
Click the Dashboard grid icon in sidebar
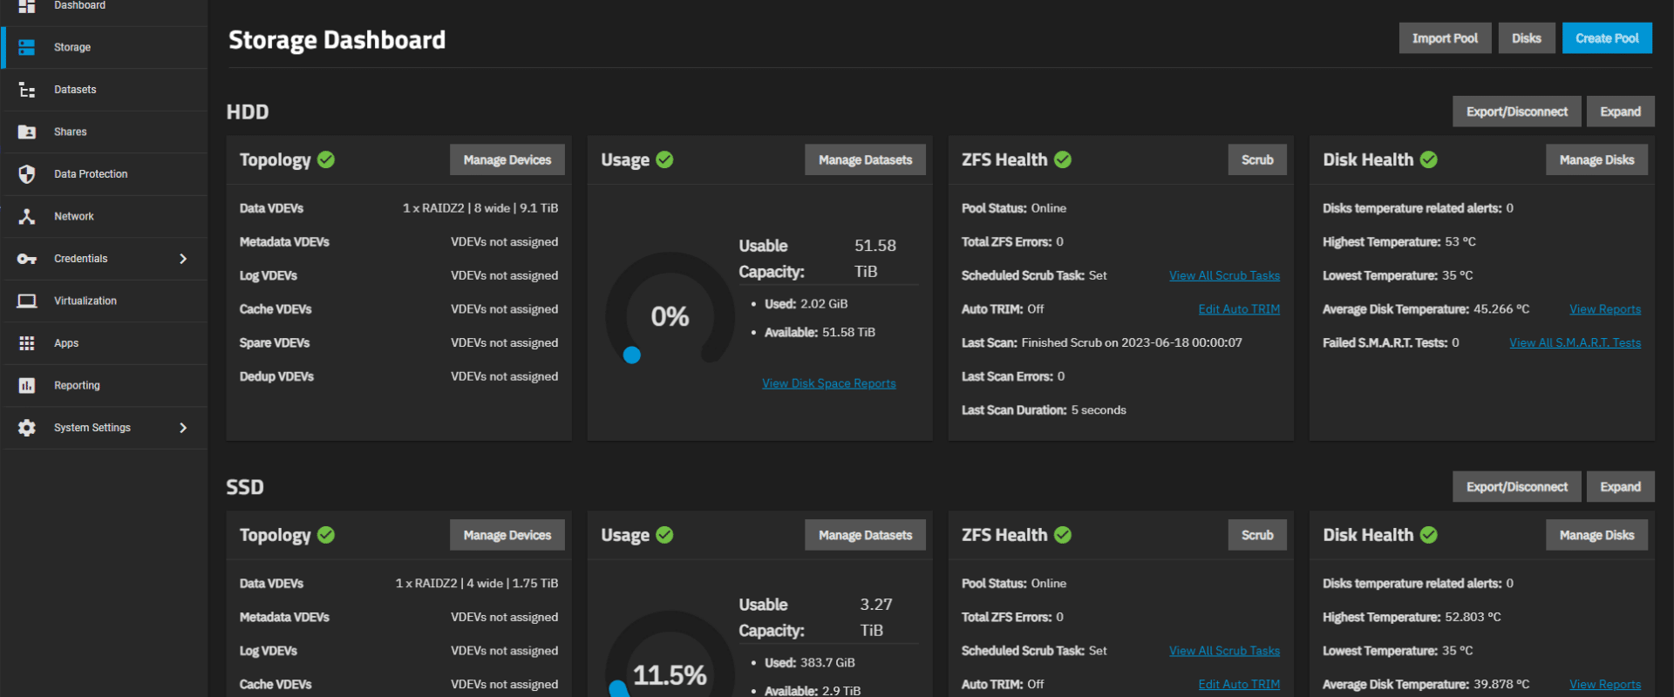click(x=27, y=6)
